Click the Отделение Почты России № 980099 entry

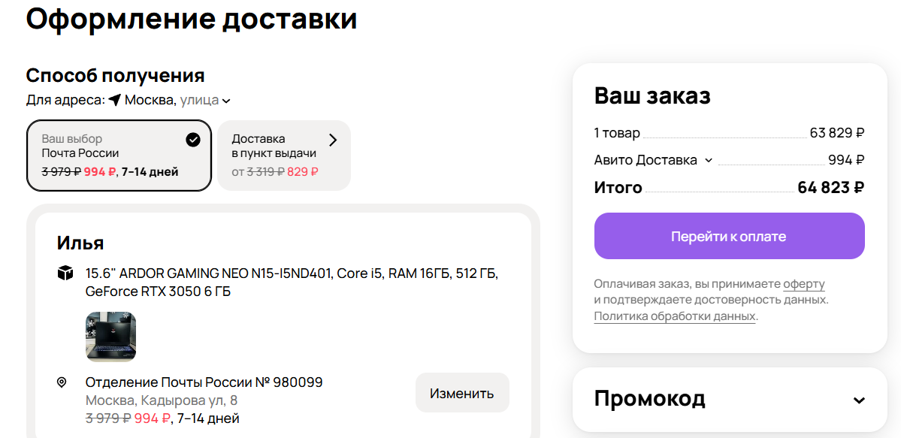204,382
